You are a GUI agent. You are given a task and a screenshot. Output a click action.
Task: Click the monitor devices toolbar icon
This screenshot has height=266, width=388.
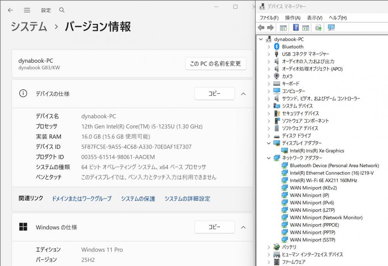click(331, 27)
